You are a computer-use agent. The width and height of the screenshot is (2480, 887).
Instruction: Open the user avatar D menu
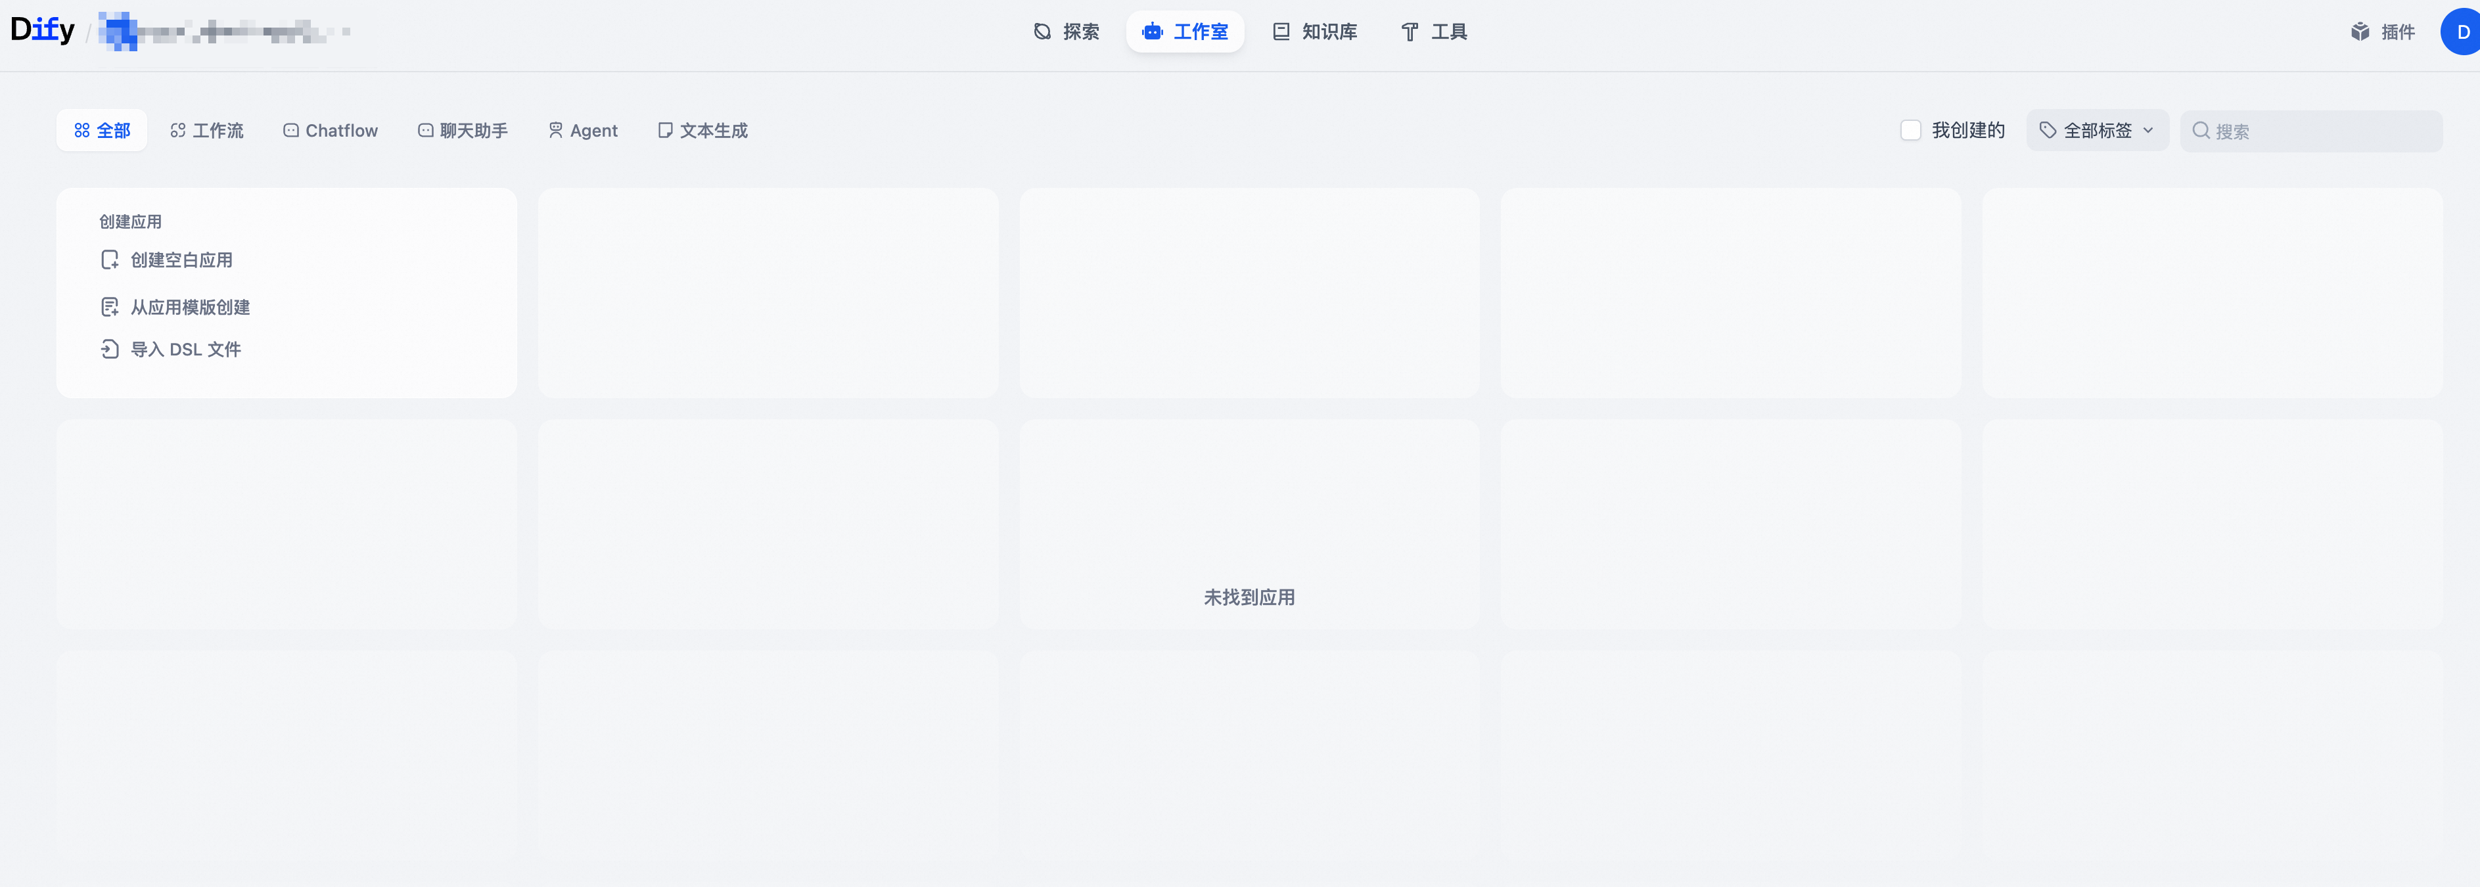(x=2462, y=32)
